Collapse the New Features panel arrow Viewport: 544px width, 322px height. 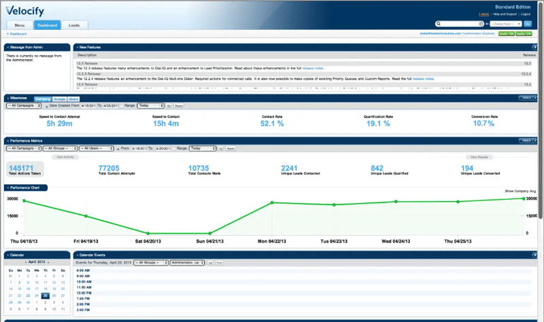coord(75,46)
